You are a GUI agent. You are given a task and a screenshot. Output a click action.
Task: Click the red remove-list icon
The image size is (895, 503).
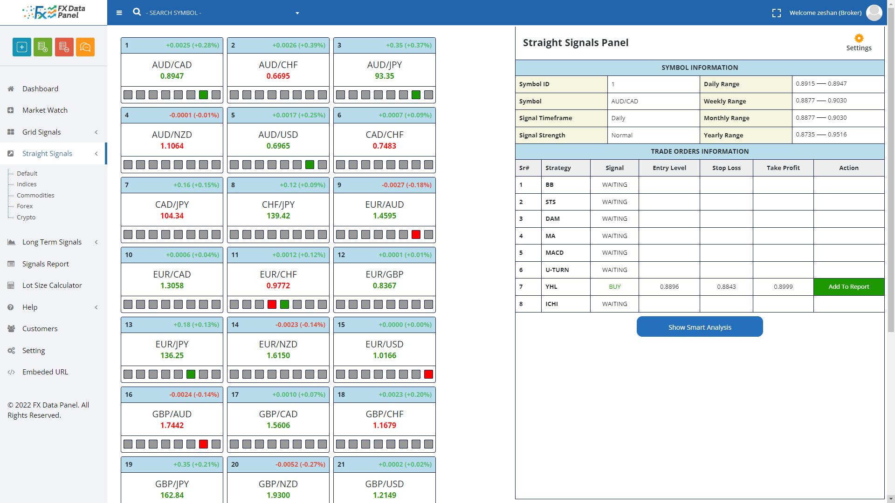point(64,47)
